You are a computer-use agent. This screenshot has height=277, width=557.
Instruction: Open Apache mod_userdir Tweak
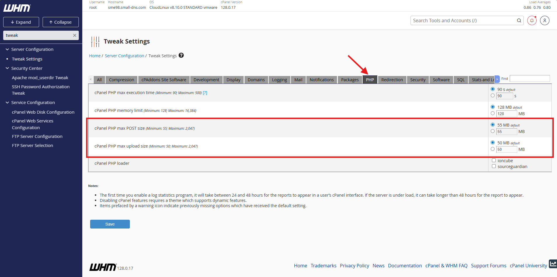pyautogui.click(x=40, y=78)
